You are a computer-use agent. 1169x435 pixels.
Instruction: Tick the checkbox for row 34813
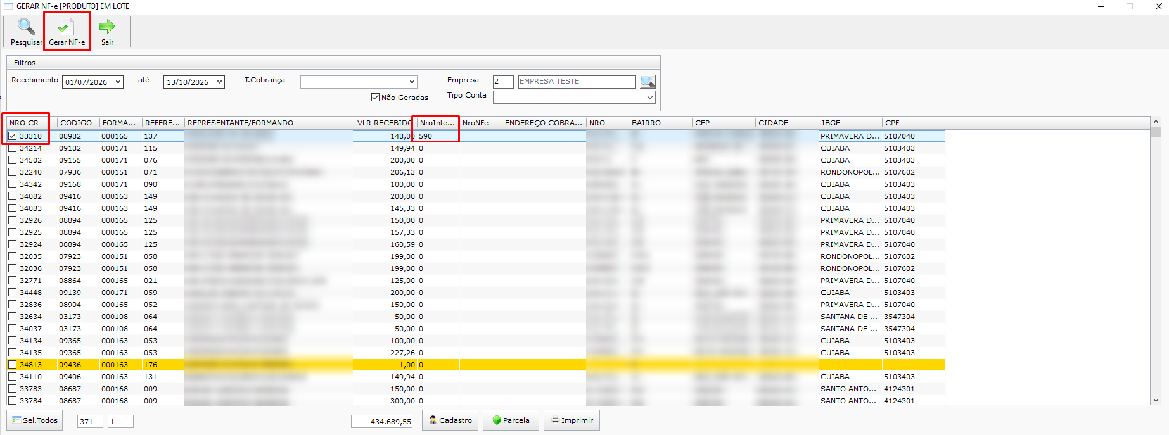[13, 365]
